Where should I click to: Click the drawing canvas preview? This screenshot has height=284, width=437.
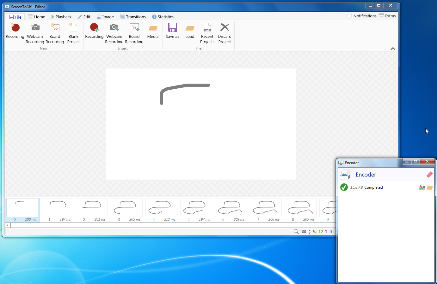pyautogui.click(x=201, y=124)
